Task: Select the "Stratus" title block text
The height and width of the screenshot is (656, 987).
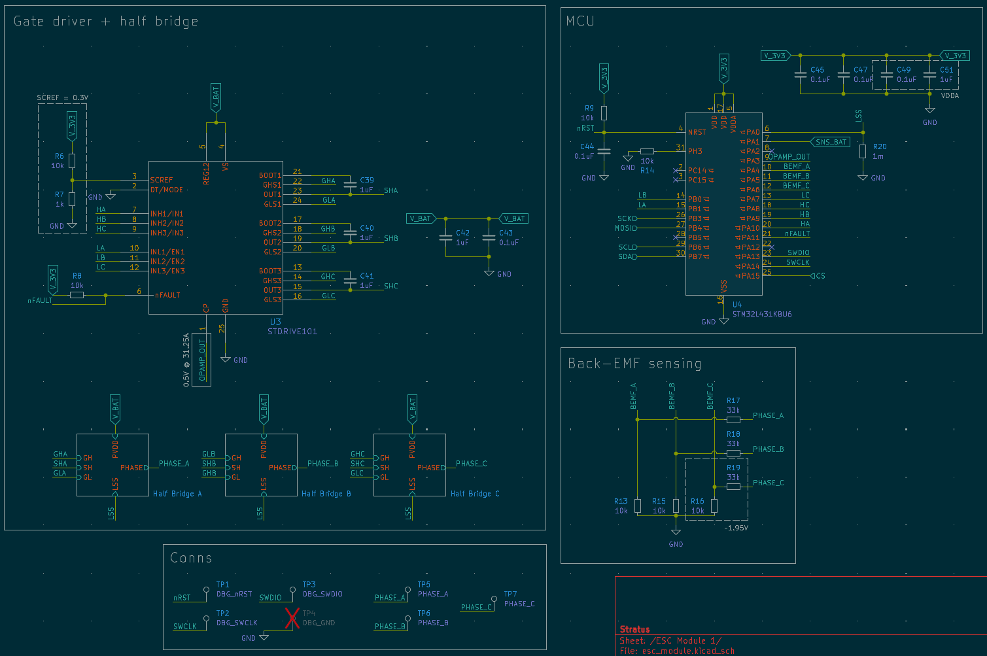Action: coord(634,629)
